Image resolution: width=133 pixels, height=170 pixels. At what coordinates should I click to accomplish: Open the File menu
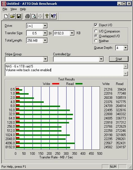(5, 9)
